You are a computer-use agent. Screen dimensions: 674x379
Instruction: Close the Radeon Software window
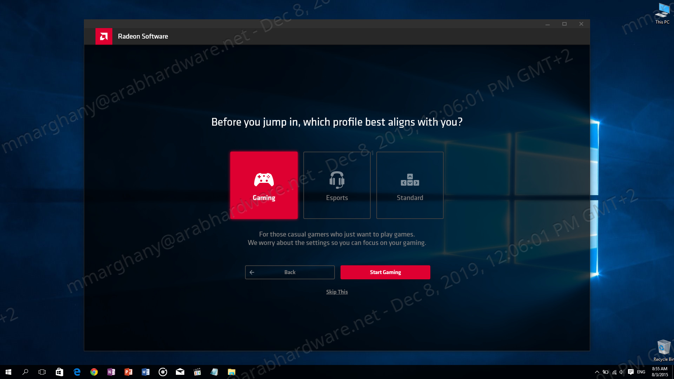(581, 24)
